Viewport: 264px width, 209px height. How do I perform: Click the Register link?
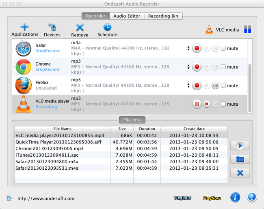183,198
